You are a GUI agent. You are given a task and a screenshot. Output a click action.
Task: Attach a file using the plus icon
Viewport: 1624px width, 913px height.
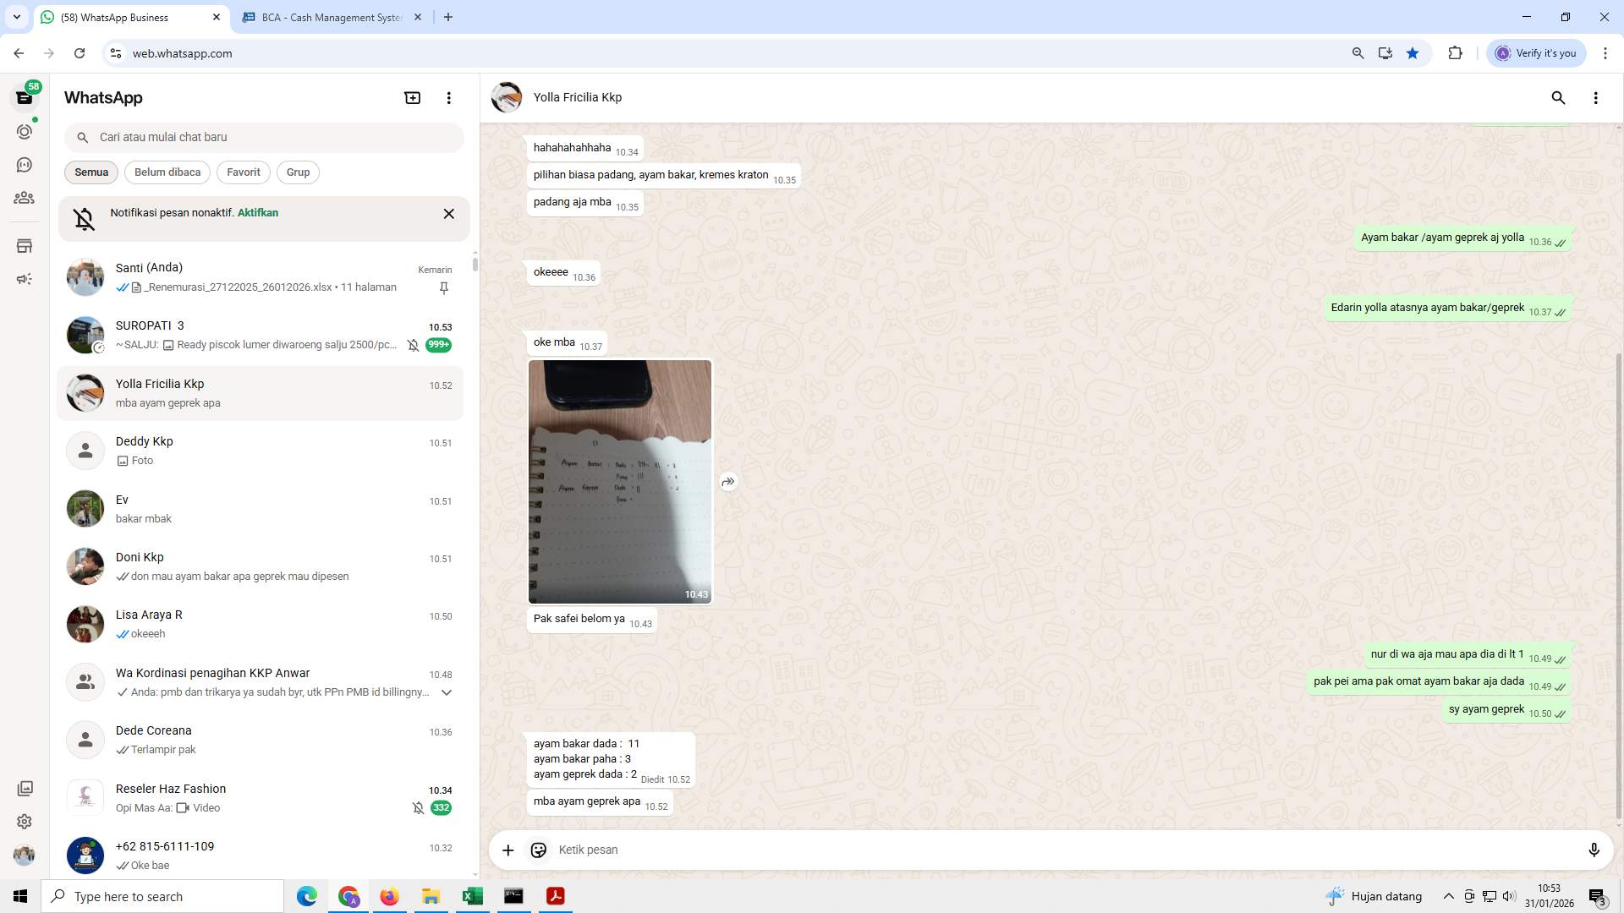(x=507, y=850)
